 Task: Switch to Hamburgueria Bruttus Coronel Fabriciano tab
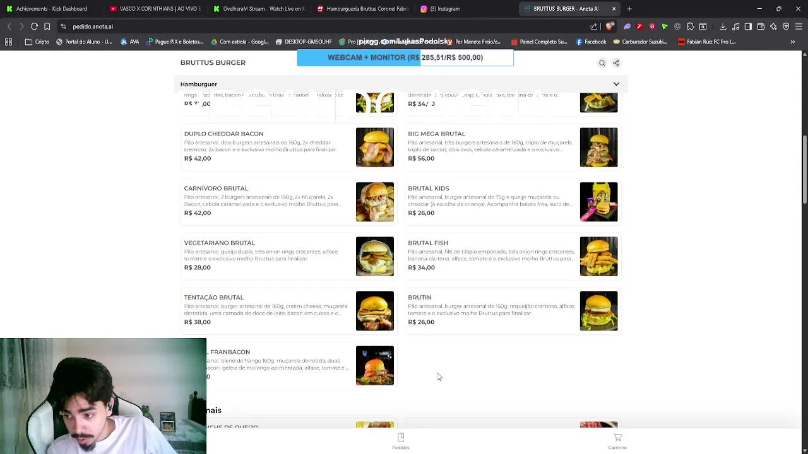click(362, 9)
